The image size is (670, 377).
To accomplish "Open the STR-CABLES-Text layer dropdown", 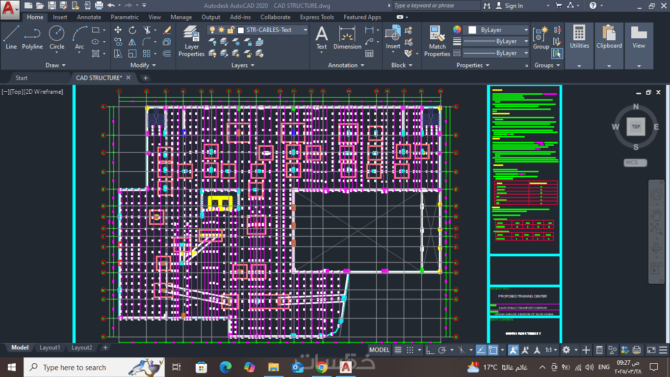I will pos(305,30).
